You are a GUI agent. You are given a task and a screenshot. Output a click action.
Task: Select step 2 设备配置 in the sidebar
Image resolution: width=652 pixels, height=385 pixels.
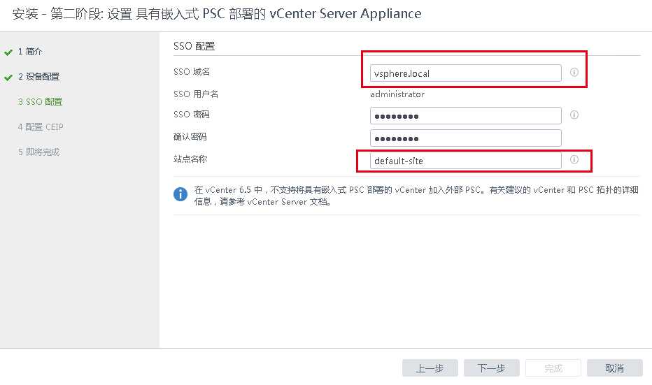38,76
